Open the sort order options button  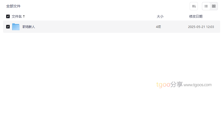[194, 6]
